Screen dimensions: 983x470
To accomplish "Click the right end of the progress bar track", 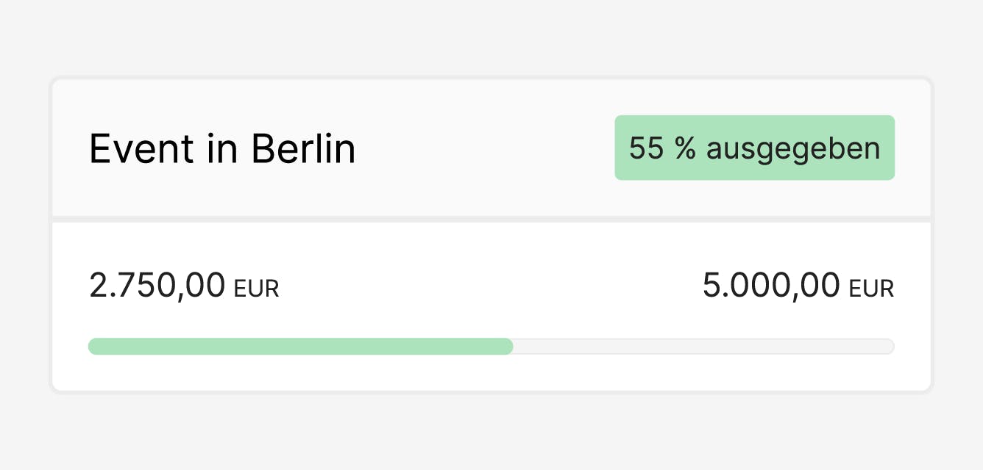I will (889, 347).
